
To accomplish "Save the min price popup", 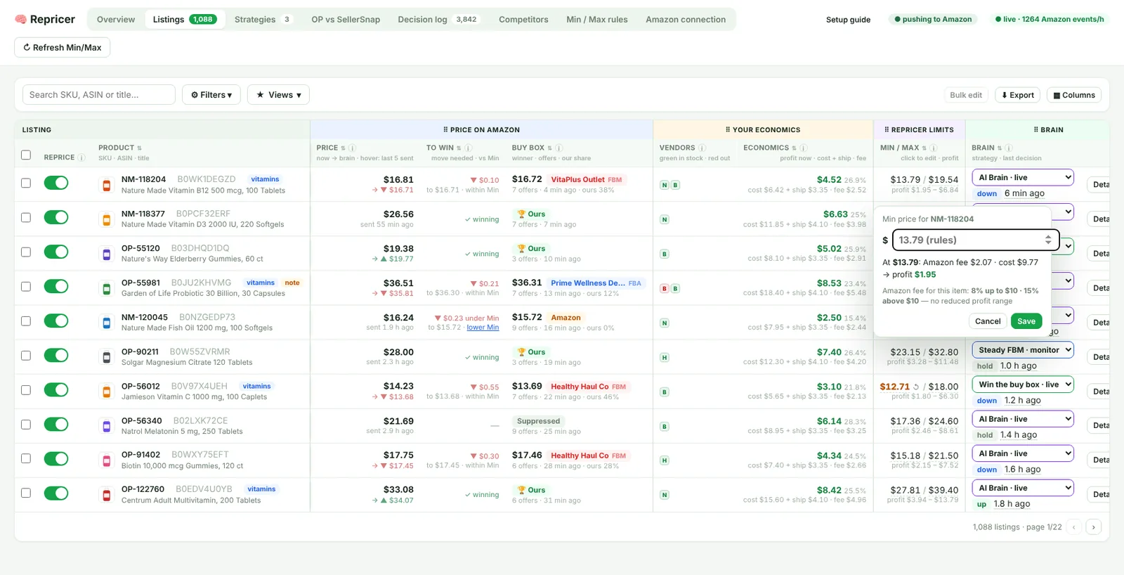I will click(1026, 321).
